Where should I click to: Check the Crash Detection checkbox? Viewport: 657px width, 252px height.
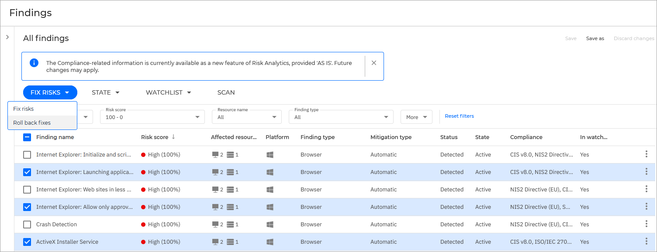[x=27, y=225]
